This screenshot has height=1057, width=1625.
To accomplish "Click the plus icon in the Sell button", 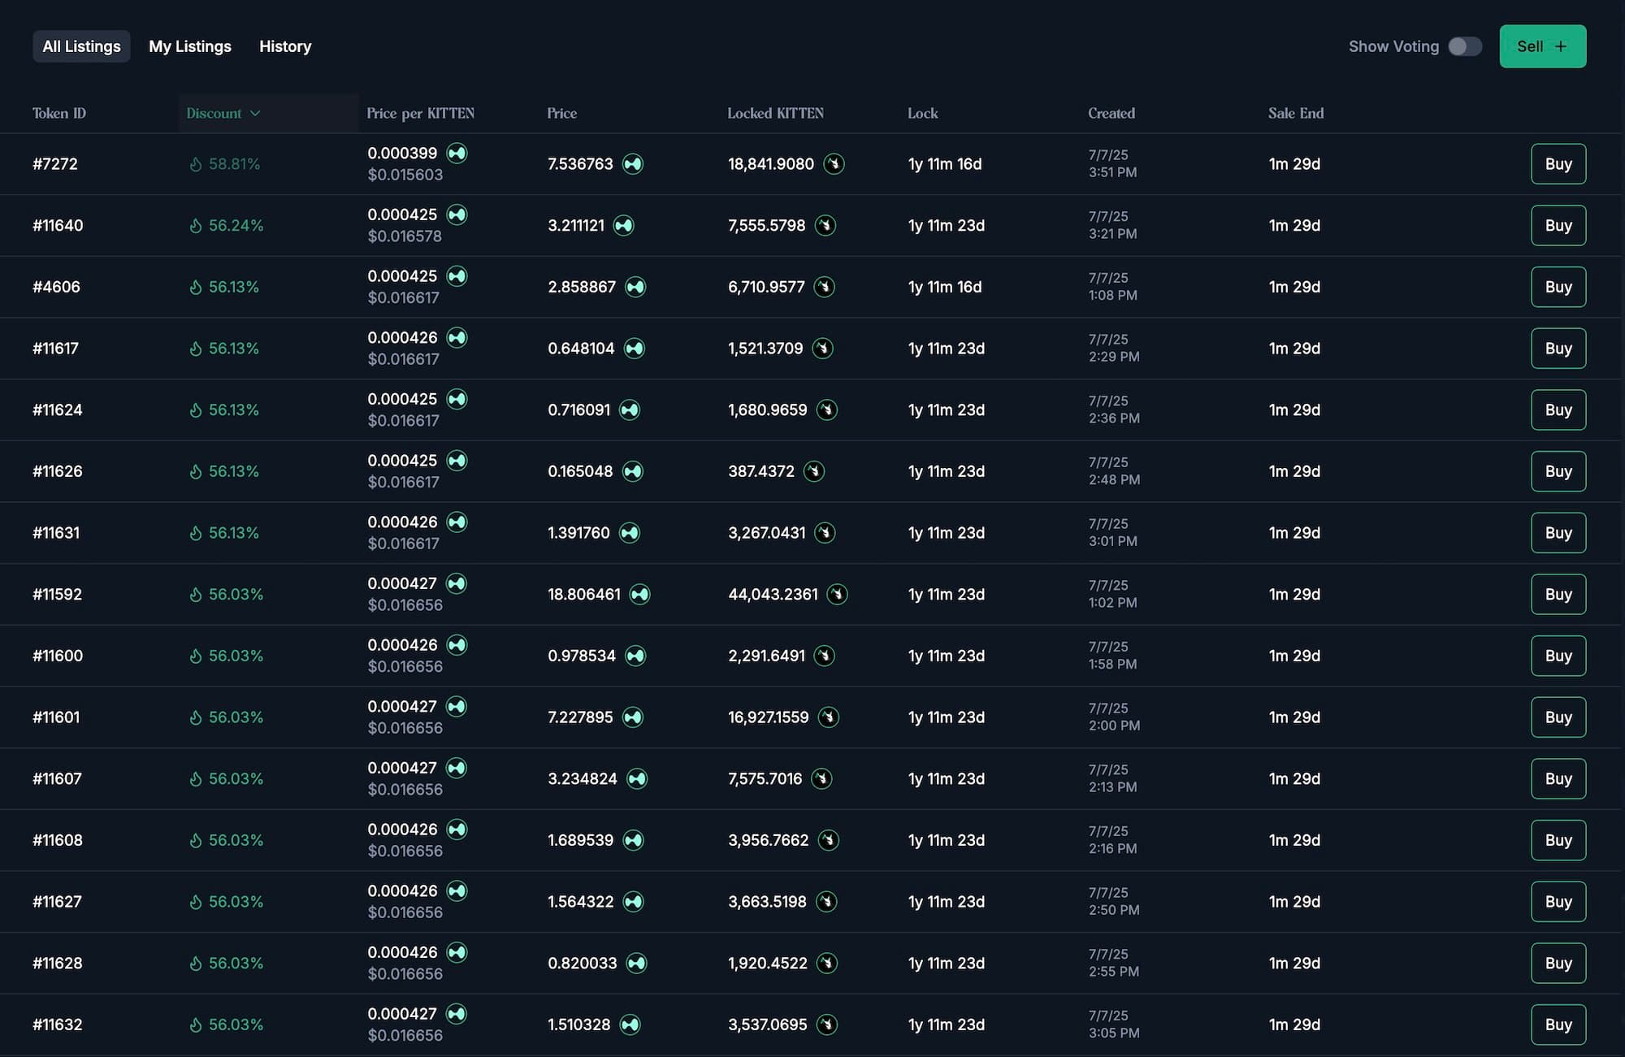I will click(1561, 46).
